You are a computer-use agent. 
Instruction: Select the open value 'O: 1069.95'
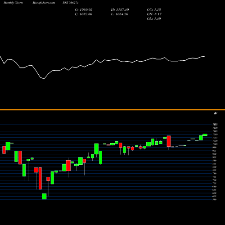click(x=84, y=10)
